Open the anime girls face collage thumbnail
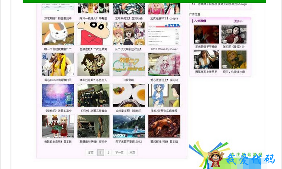 [x=129, y=34]
